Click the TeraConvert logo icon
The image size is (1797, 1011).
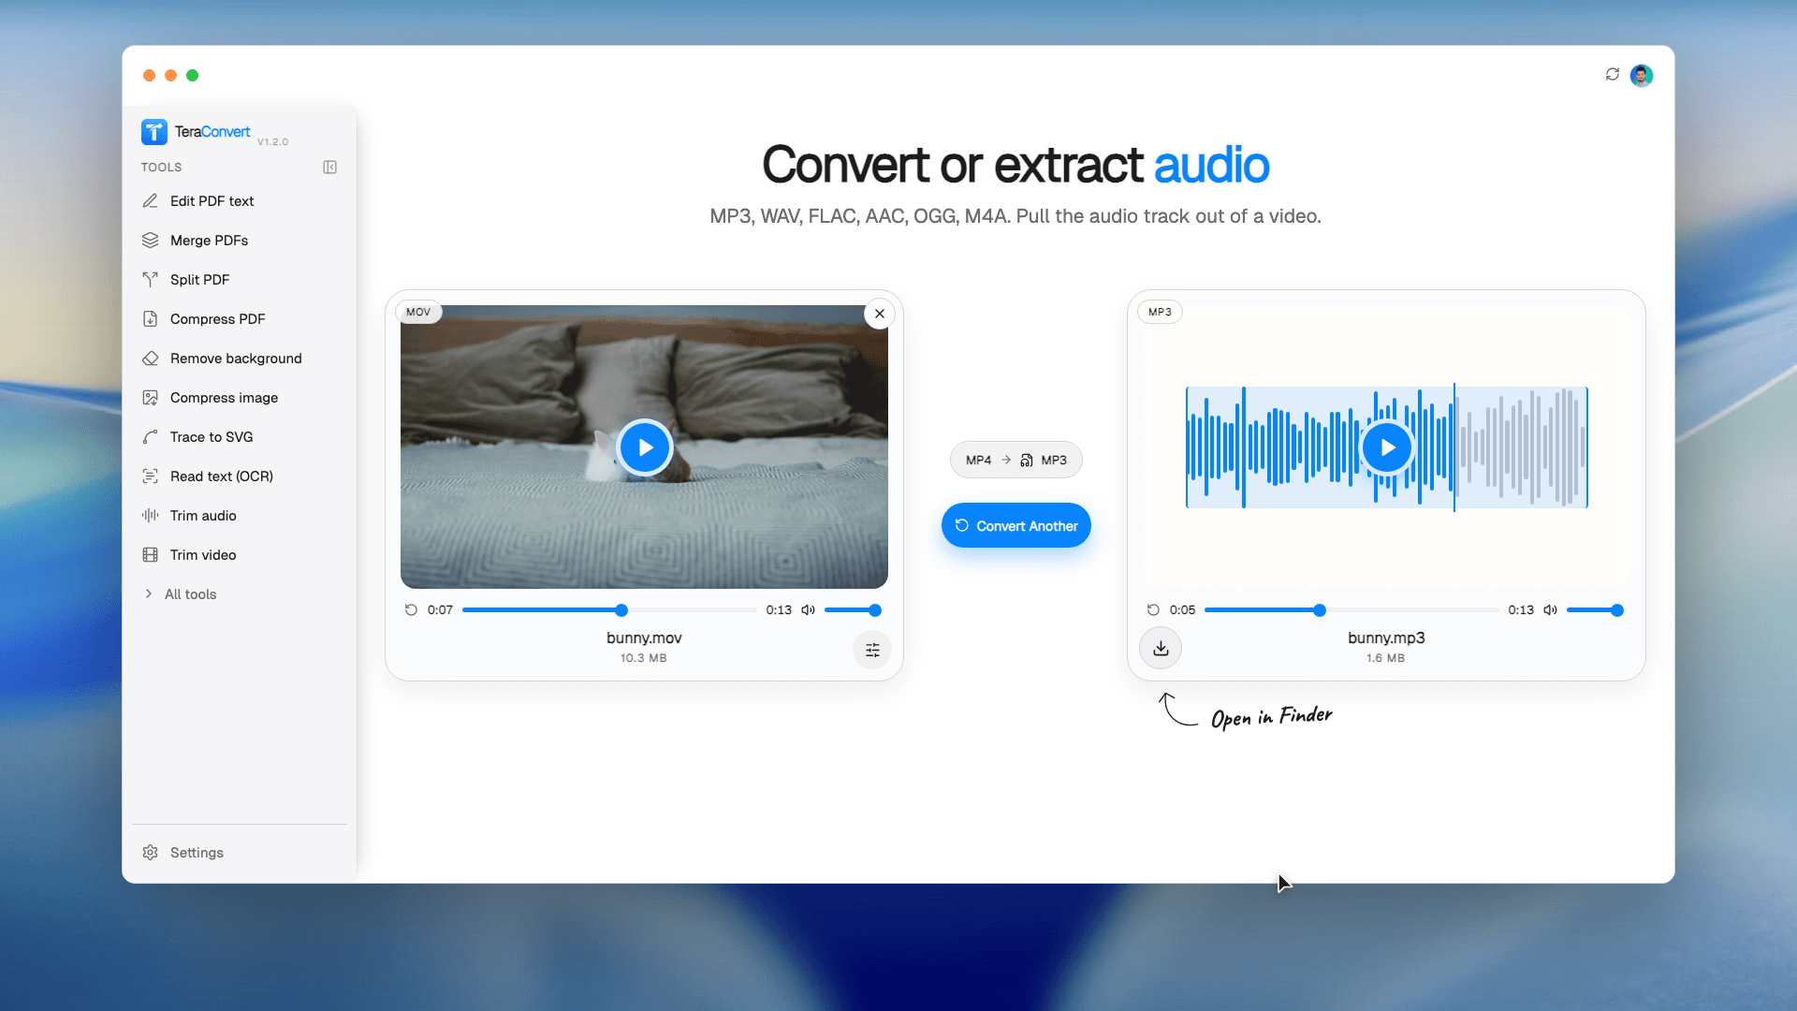coord(154,132)
